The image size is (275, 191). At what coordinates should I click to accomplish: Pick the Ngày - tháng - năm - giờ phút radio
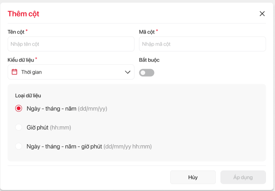click(18, 146)
